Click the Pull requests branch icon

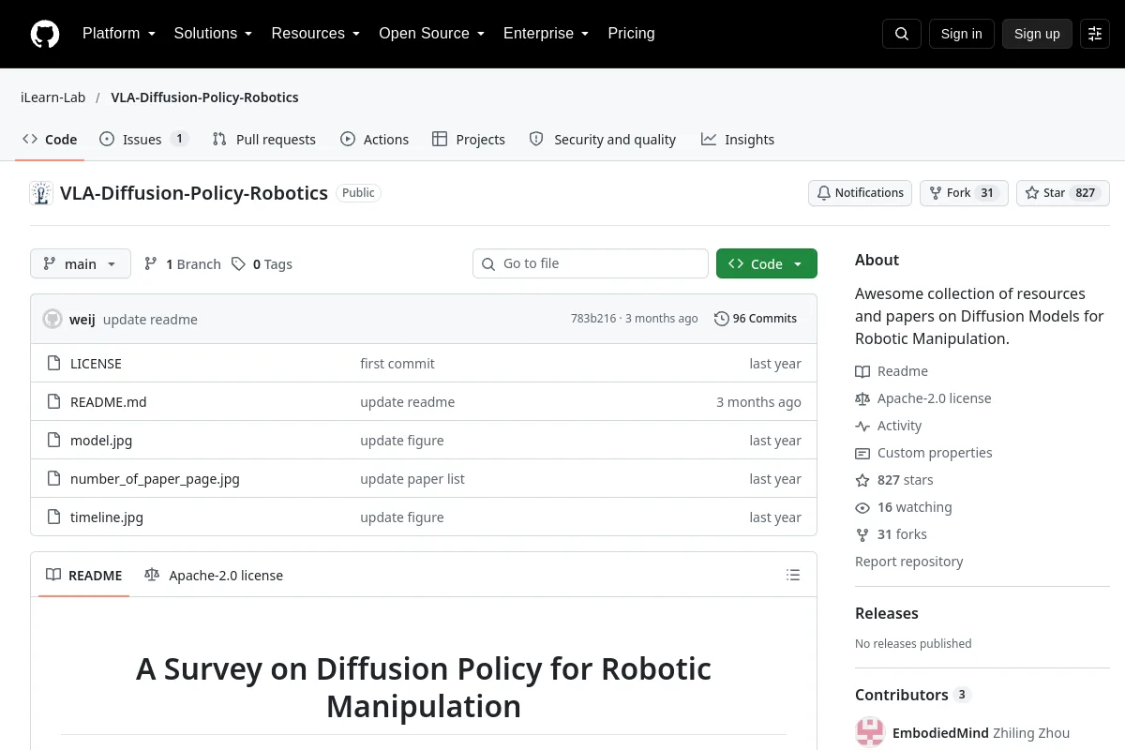pyautogui.click(x=219, y=139)
